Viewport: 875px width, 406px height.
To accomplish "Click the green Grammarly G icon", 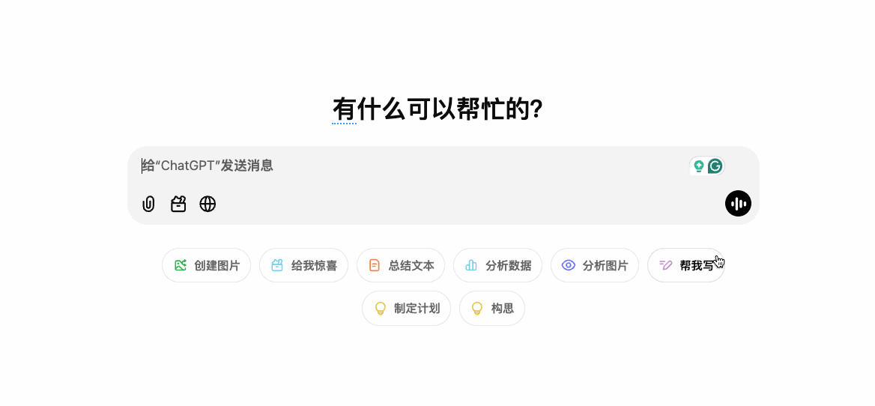I will pyautogui.click(x=715, y=166).
